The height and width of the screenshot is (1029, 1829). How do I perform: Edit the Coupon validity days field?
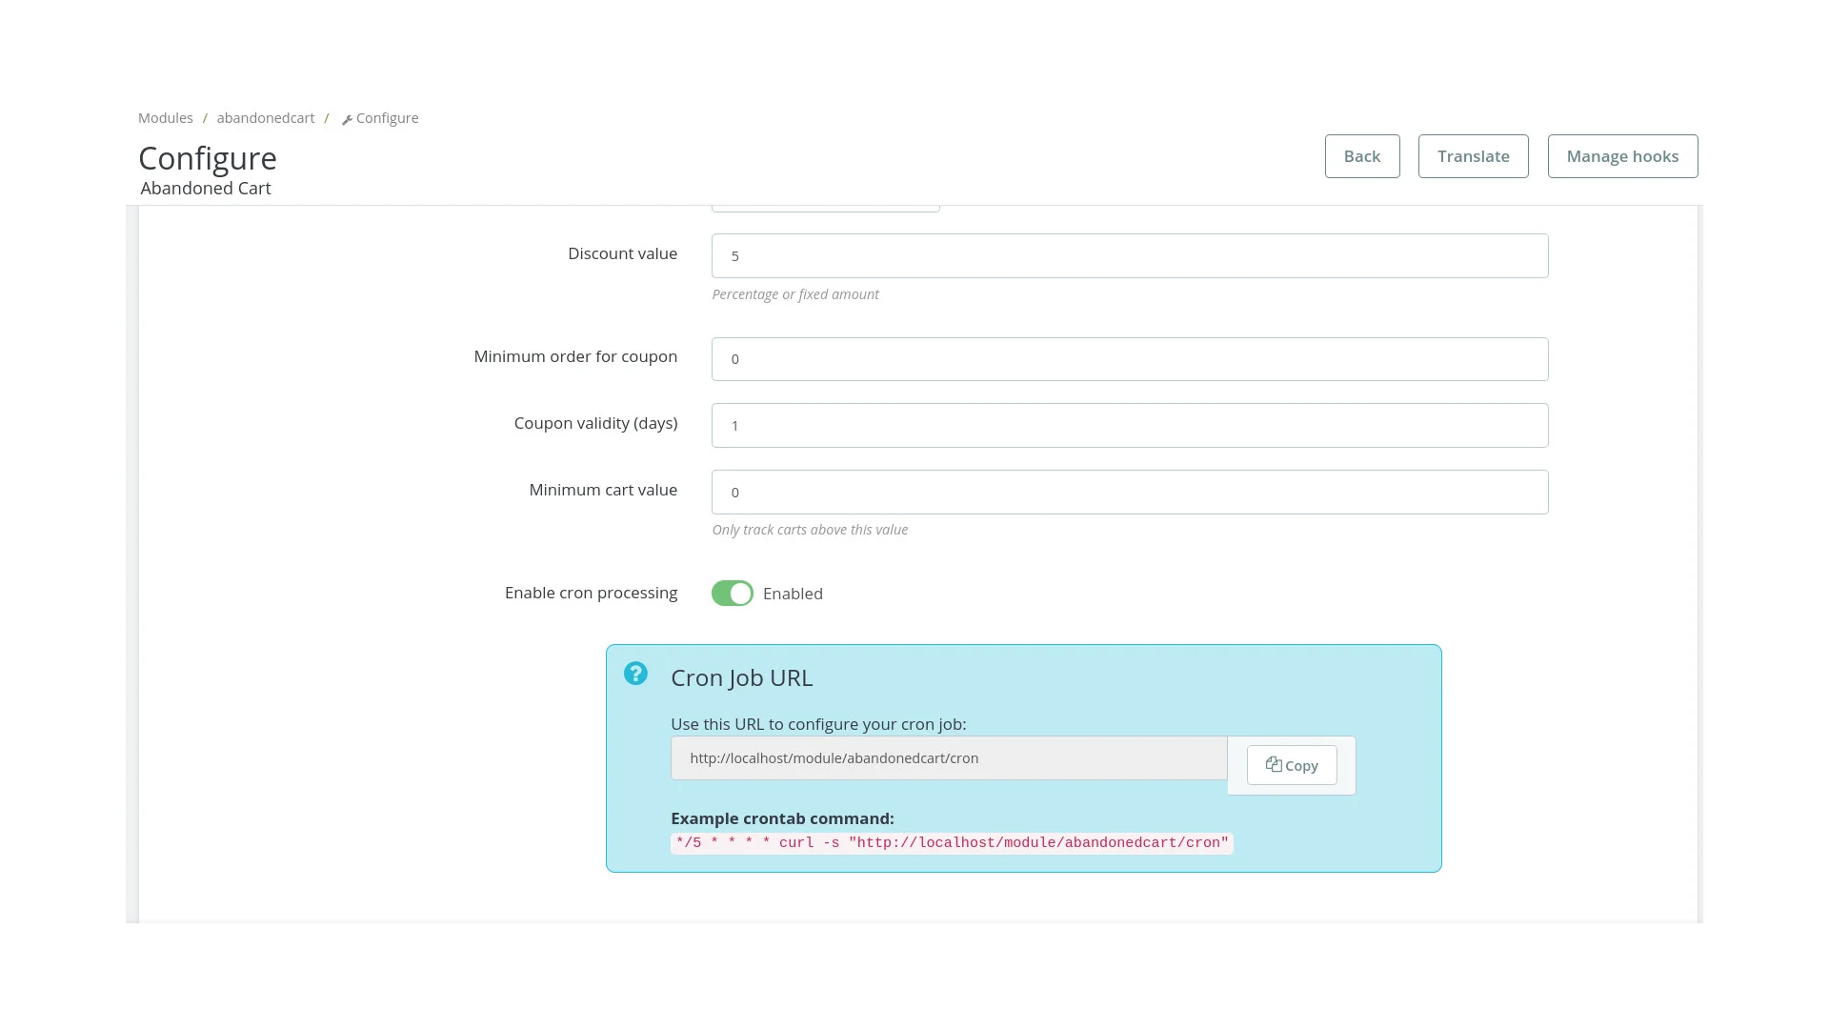pos(1129,426)
